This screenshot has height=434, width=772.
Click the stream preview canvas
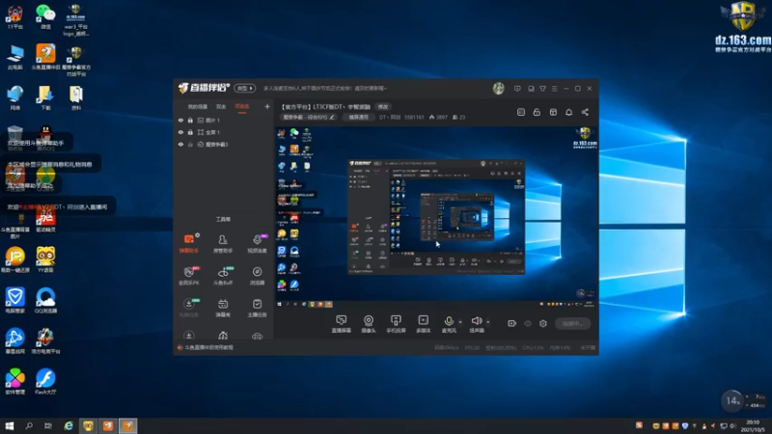click(437, 217)
